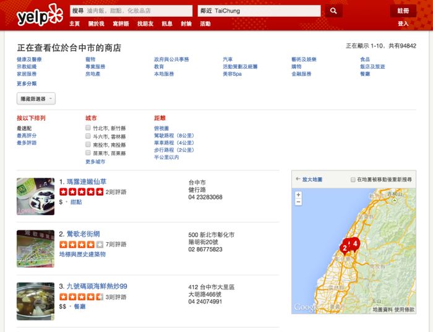Select 俯視圖 distance option
Viewport: 433px width, 332px height.
pos(161,128)
